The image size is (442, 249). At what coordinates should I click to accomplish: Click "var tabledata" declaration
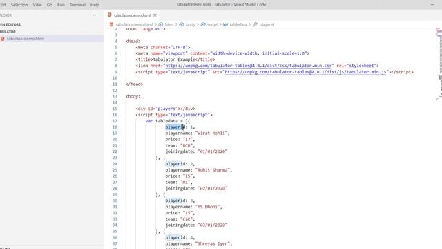[162, 121]
